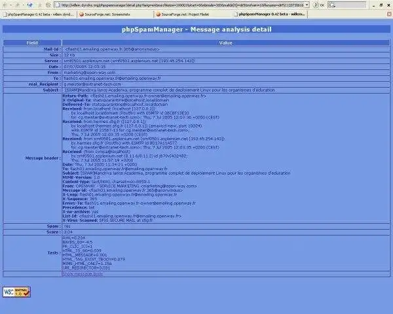The width and height of the screenshot is (393, 314).
Task: Expand the address bar URL dropdown
Action: click(x=307, y=5)
